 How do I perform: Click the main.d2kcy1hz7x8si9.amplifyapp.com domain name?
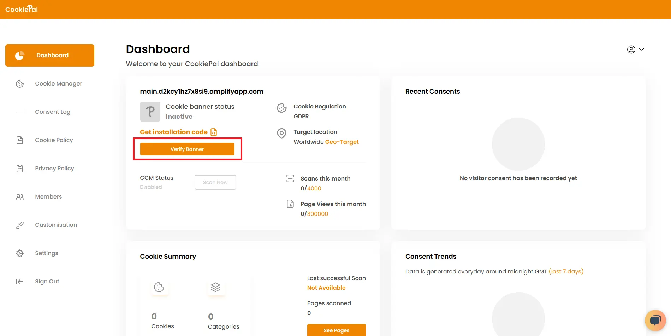tap(201, 91)
